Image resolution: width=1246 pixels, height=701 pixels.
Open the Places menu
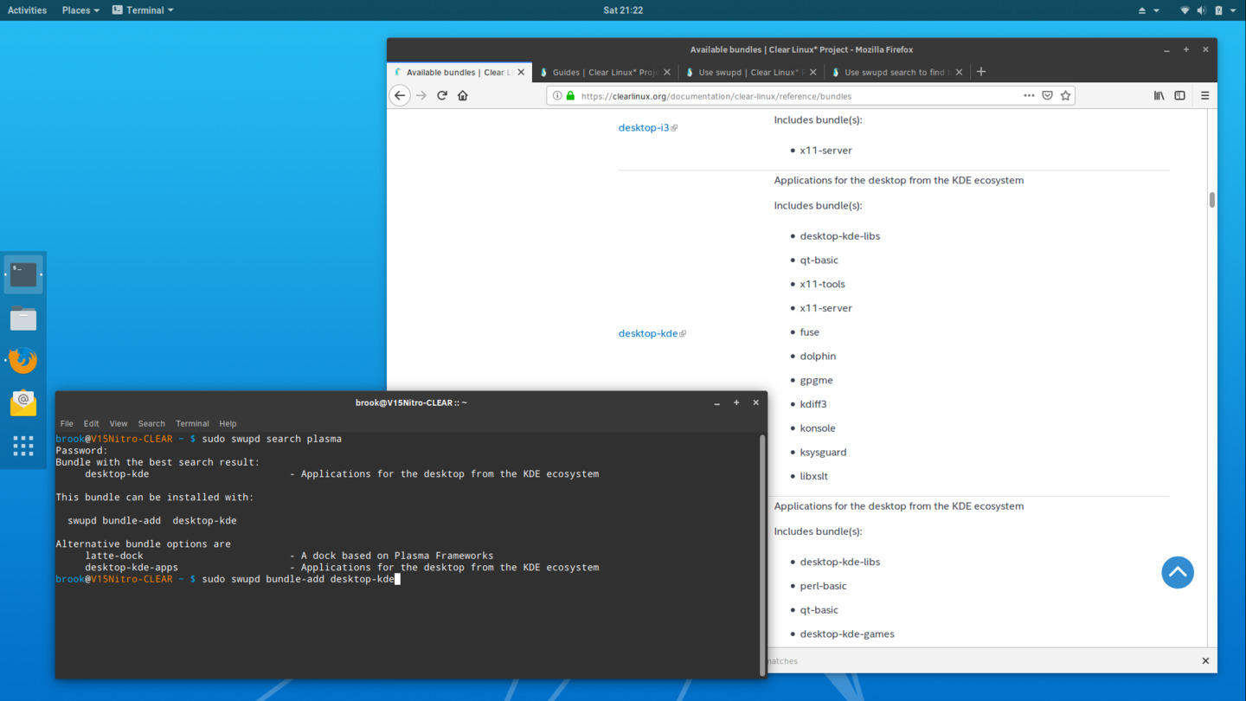80,10
